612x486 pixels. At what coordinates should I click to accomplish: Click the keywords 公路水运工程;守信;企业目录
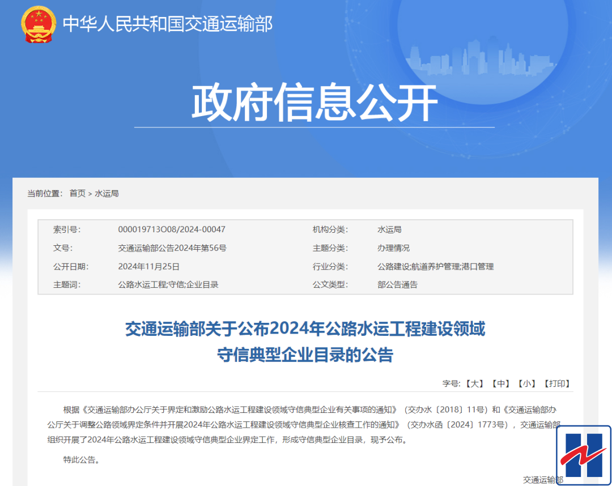point(168,284)
